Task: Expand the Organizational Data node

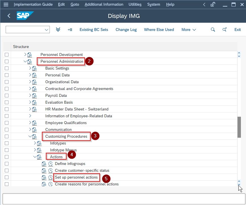Action: [x=30, y=82]
